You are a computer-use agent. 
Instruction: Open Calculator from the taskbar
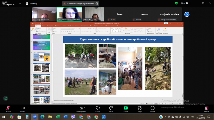click(x=27, y=117)
